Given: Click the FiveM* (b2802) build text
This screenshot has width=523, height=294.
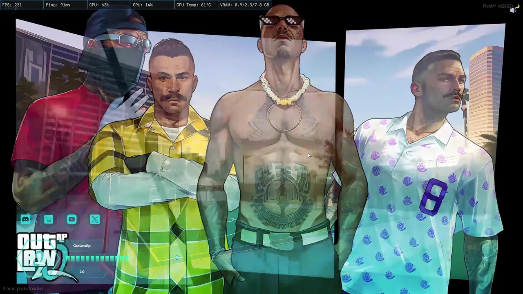Looking at the screenshot, I should point(498,6).
